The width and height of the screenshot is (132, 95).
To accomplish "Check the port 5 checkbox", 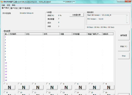I will (x=61, y=84).
